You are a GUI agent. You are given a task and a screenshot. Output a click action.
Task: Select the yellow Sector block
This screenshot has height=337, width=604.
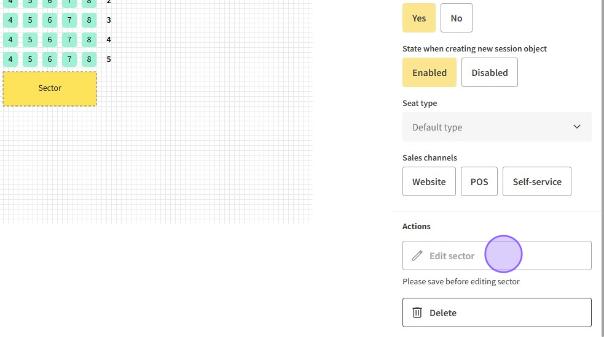coord(50,88)
